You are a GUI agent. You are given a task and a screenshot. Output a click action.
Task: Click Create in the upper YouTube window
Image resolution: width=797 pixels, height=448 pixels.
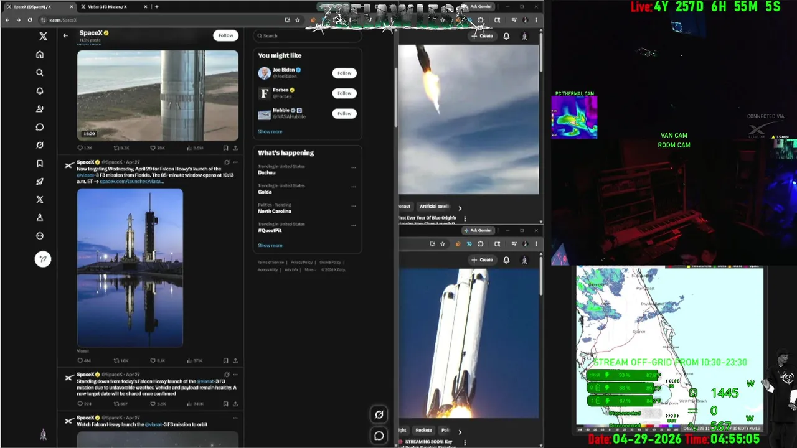[x=482, y=36]
